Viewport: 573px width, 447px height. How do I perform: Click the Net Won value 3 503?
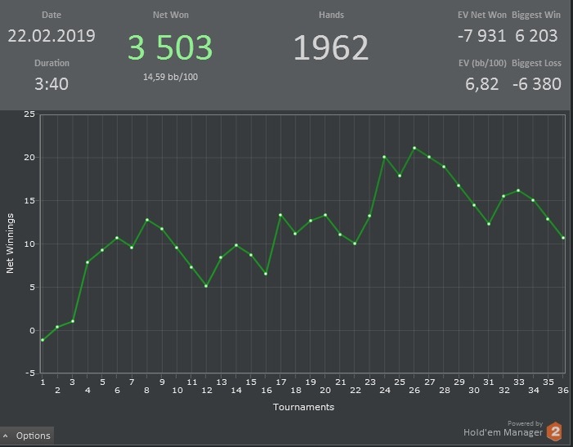(170, 47)
